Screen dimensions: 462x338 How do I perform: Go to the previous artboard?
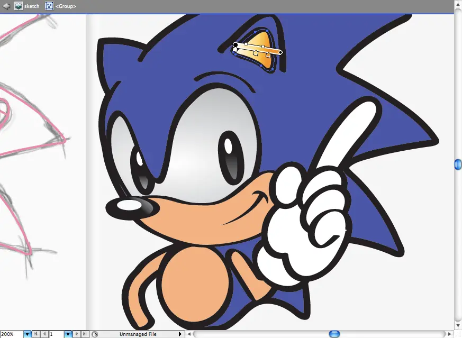click(x=44, y=334)
